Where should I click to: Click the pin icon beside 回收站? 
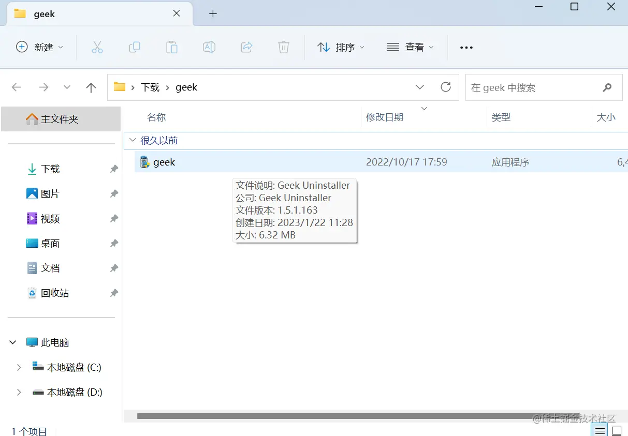[114, 293]
